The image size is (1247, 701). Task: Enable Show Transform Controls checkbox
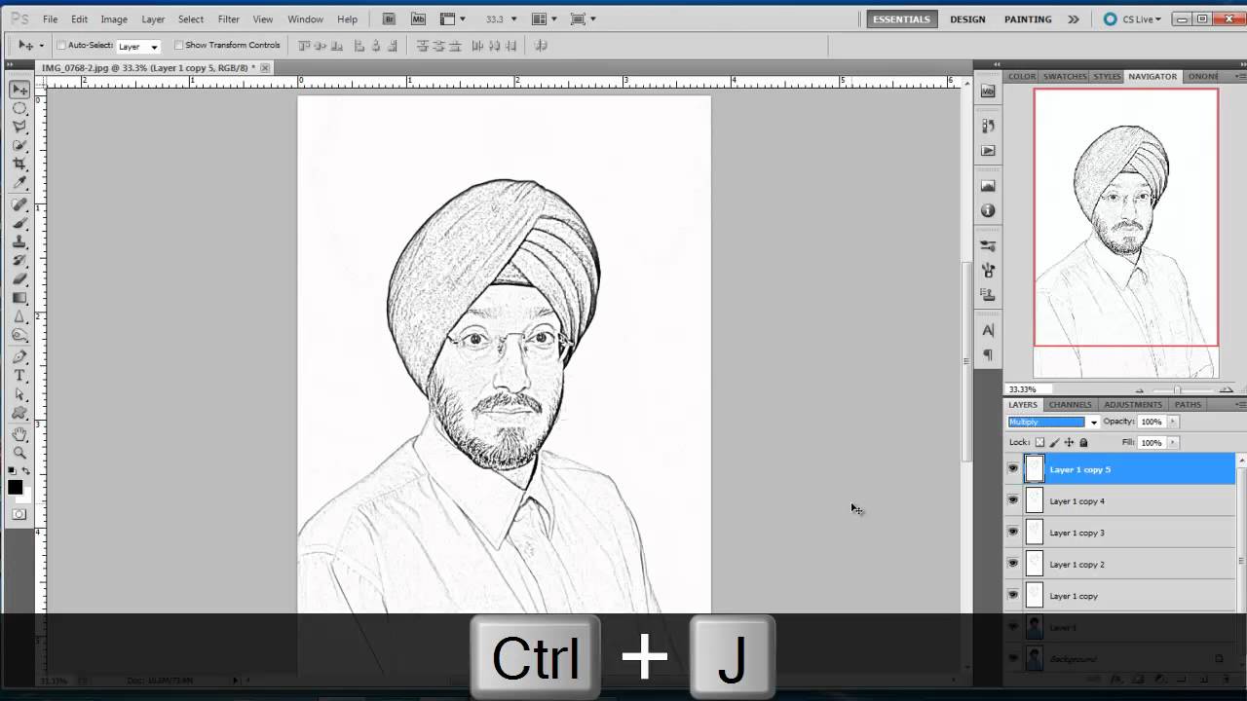coord(178,45)
